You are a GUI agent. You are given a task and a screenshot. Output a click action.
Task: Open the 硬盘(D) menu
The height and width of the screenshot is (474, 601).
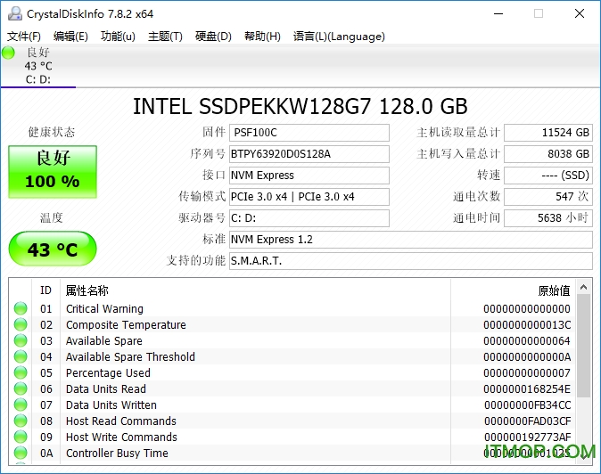[x=213, y=37]
